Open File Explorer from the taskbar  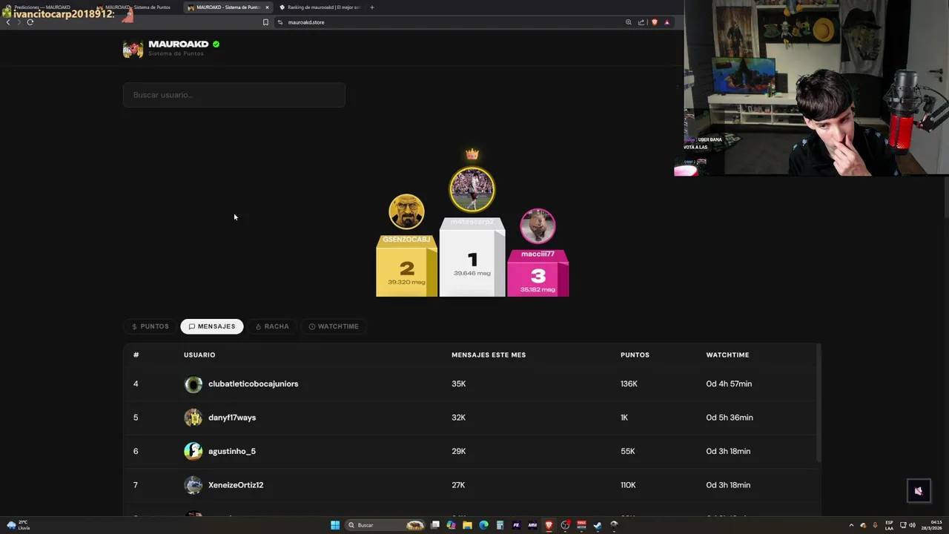(x=467, y=525)
